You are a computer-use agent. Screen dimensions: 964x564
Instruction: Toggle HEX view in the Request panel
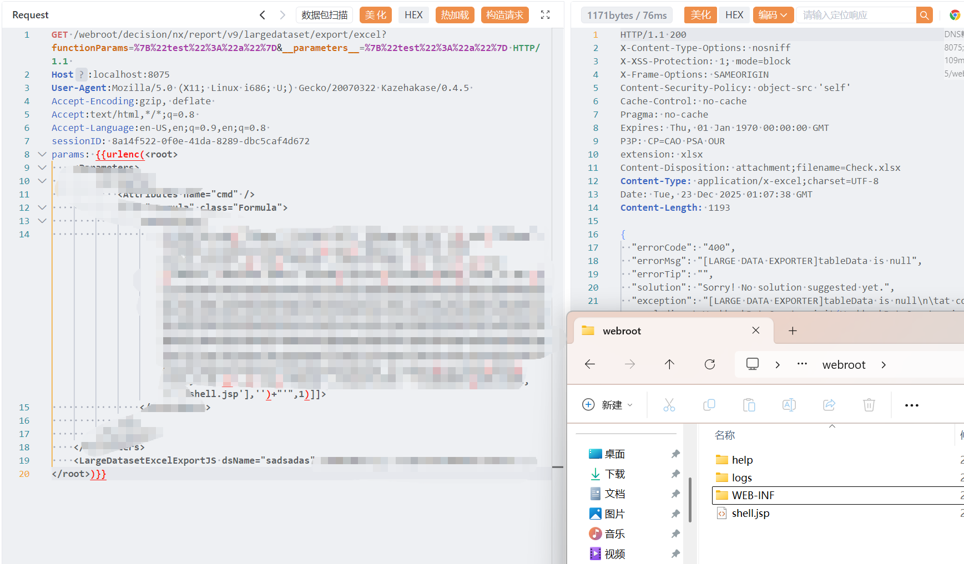point(413,15)
